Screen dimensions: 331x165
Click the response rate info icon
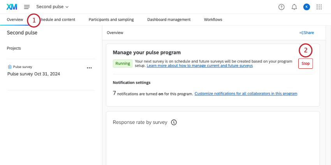pos(174,122)
